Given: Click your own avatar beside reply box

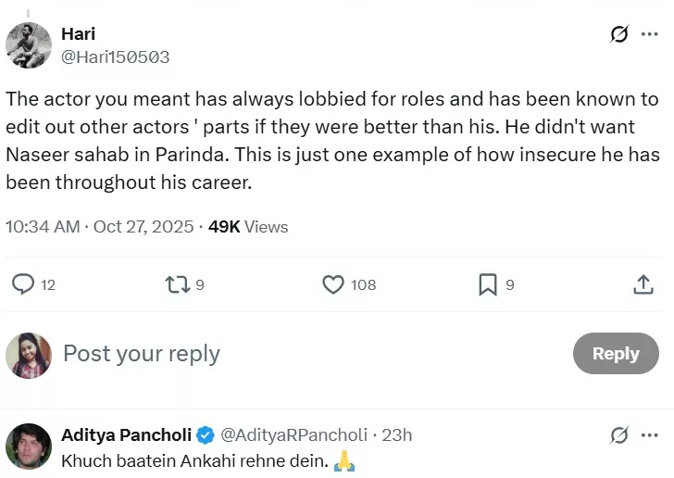Looking at the screenshot, I should click(x=29, y=355).
